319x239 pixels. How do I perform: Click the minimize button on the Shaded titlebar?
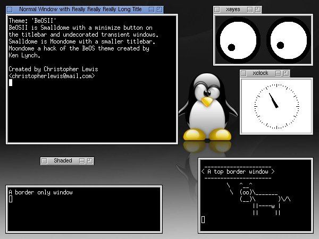[82, 161]
